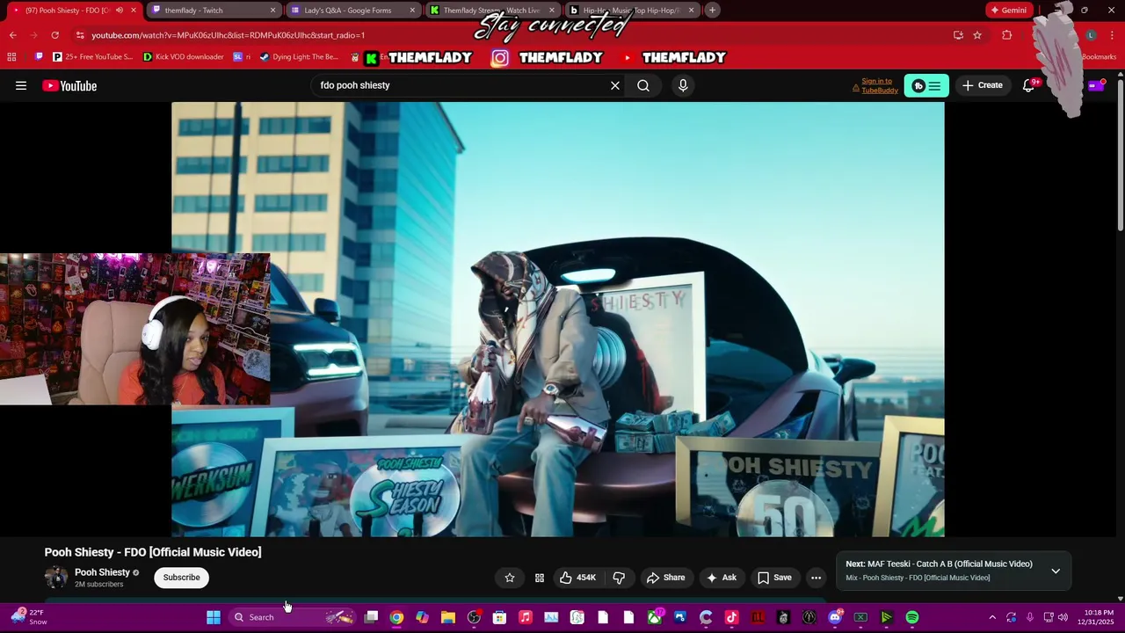
Task: Switch to the Themflady Stream Kick tab
Action: coord(492,11)
